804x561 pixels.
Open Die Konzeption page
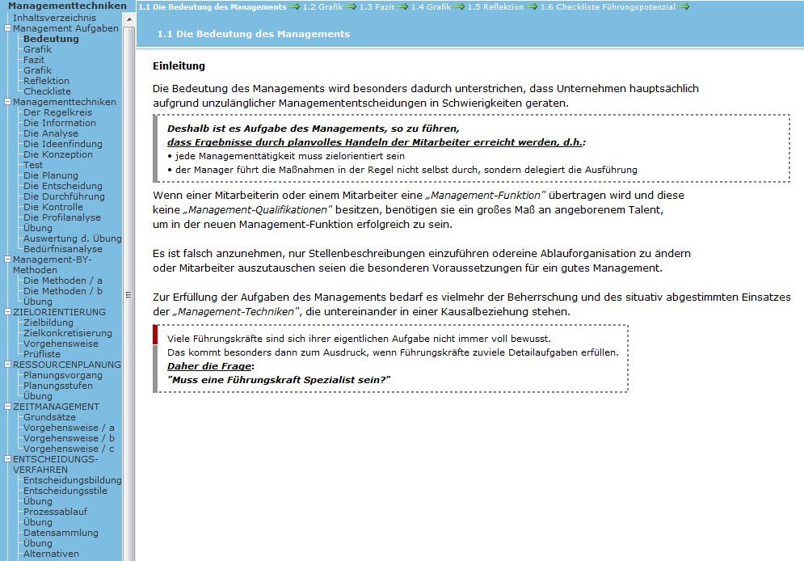point(58,154)
